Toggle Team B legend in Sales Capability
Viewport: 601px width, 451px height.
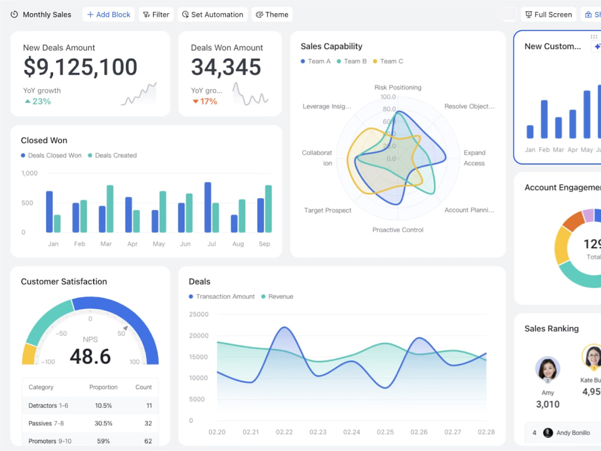(x=352, y=61)
